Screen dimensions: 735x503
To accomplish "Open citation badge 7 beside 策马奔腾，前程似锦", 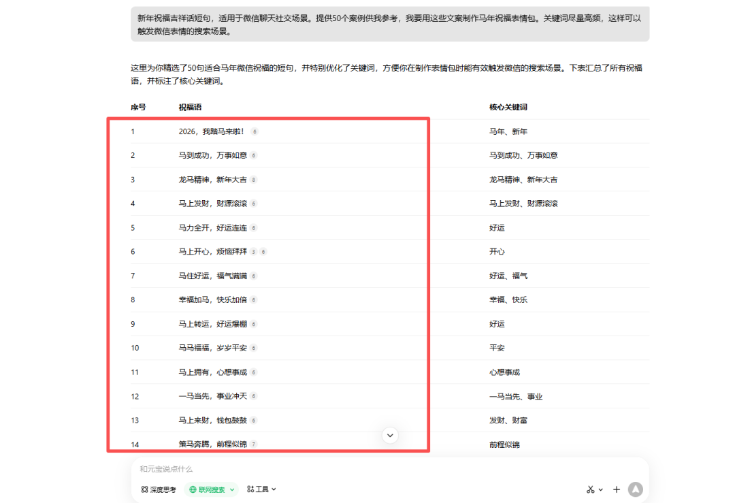I will [x=254, y=444].
